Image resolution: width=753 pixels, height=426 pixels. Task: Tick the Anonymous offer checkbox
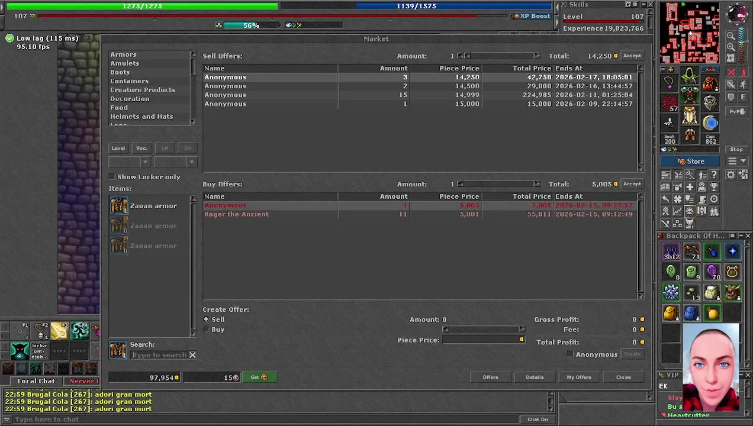[x=570, y=354]
